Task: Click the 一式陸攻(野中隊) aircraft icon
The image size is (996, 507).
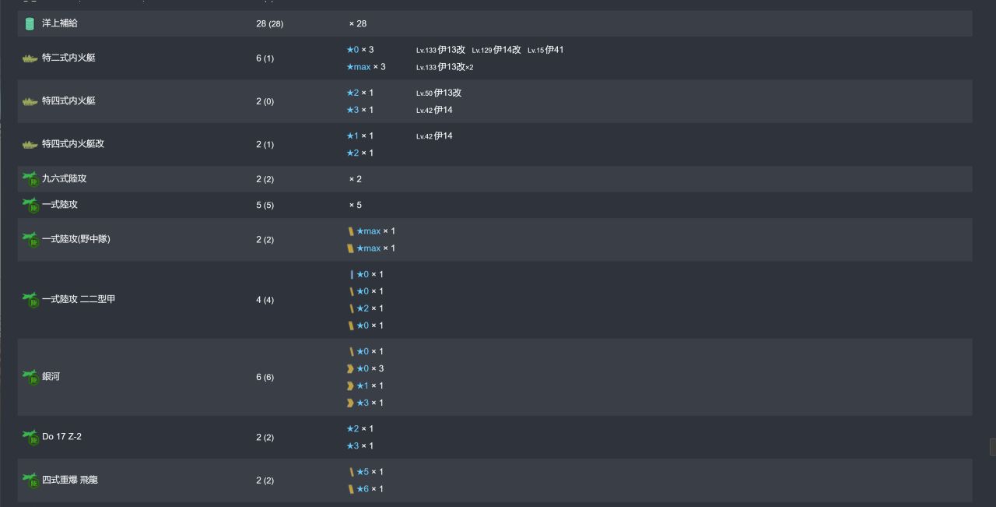Action: tap(30, 239)
